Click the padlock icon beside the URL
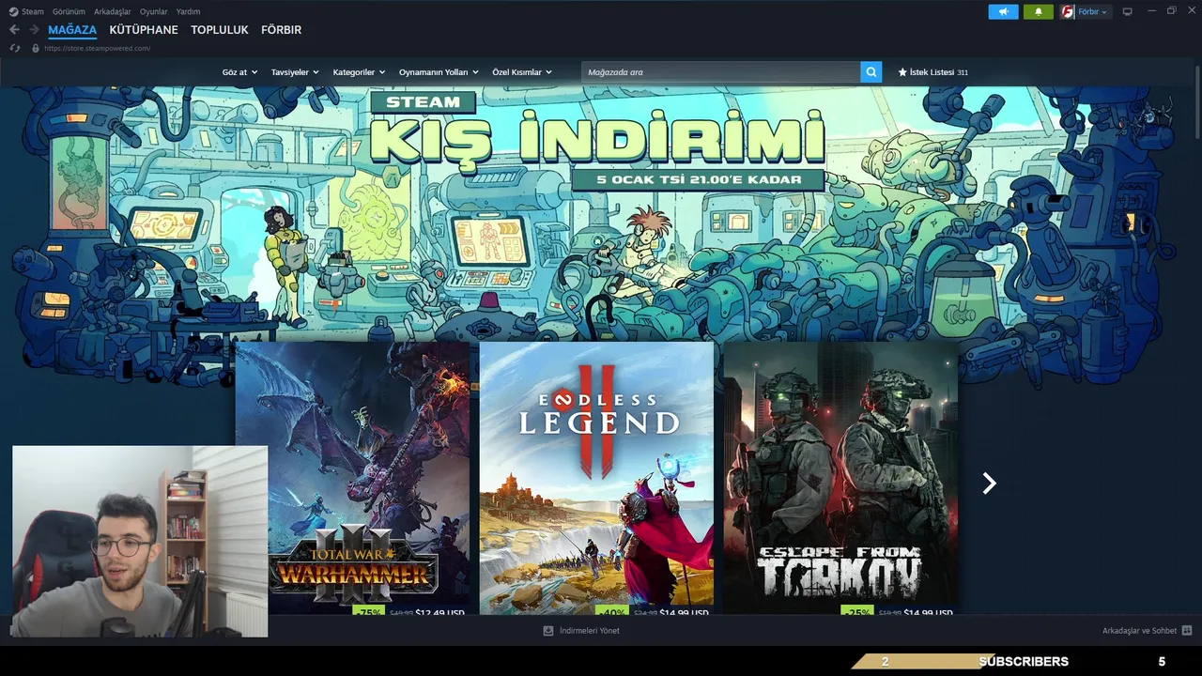1202x676 pixels. tap(36, 48)
